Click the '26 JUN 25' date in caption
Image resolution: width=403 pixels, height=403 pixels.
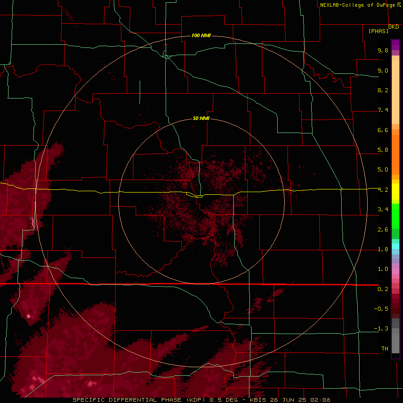pos(288,400)
